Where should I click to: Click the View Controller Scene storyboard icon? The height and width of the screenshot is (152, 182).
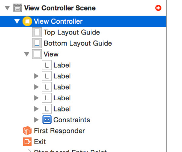[x=18, y=8]
